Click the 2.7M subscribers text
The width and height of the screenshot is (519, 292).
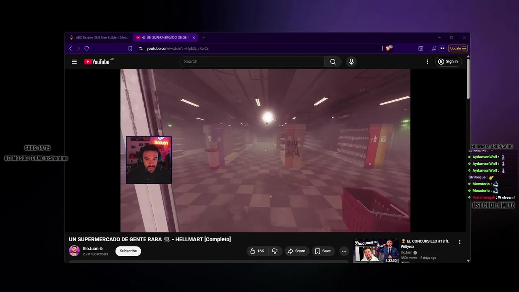[x=95, y=254]
